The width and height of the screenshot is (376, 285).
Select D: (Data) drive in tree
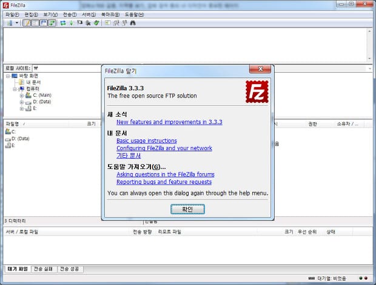coord(42,102)
